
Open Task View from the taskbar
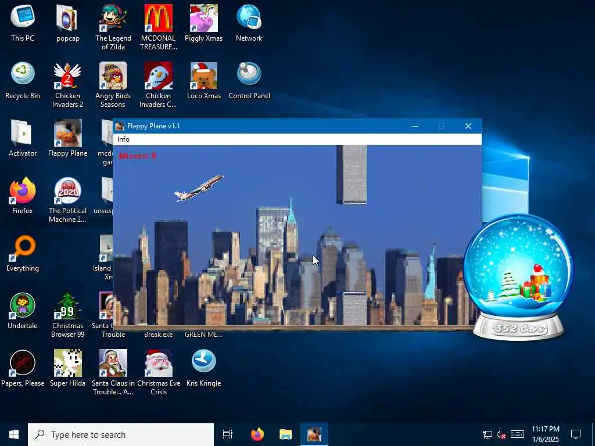(x=228, y=434)
